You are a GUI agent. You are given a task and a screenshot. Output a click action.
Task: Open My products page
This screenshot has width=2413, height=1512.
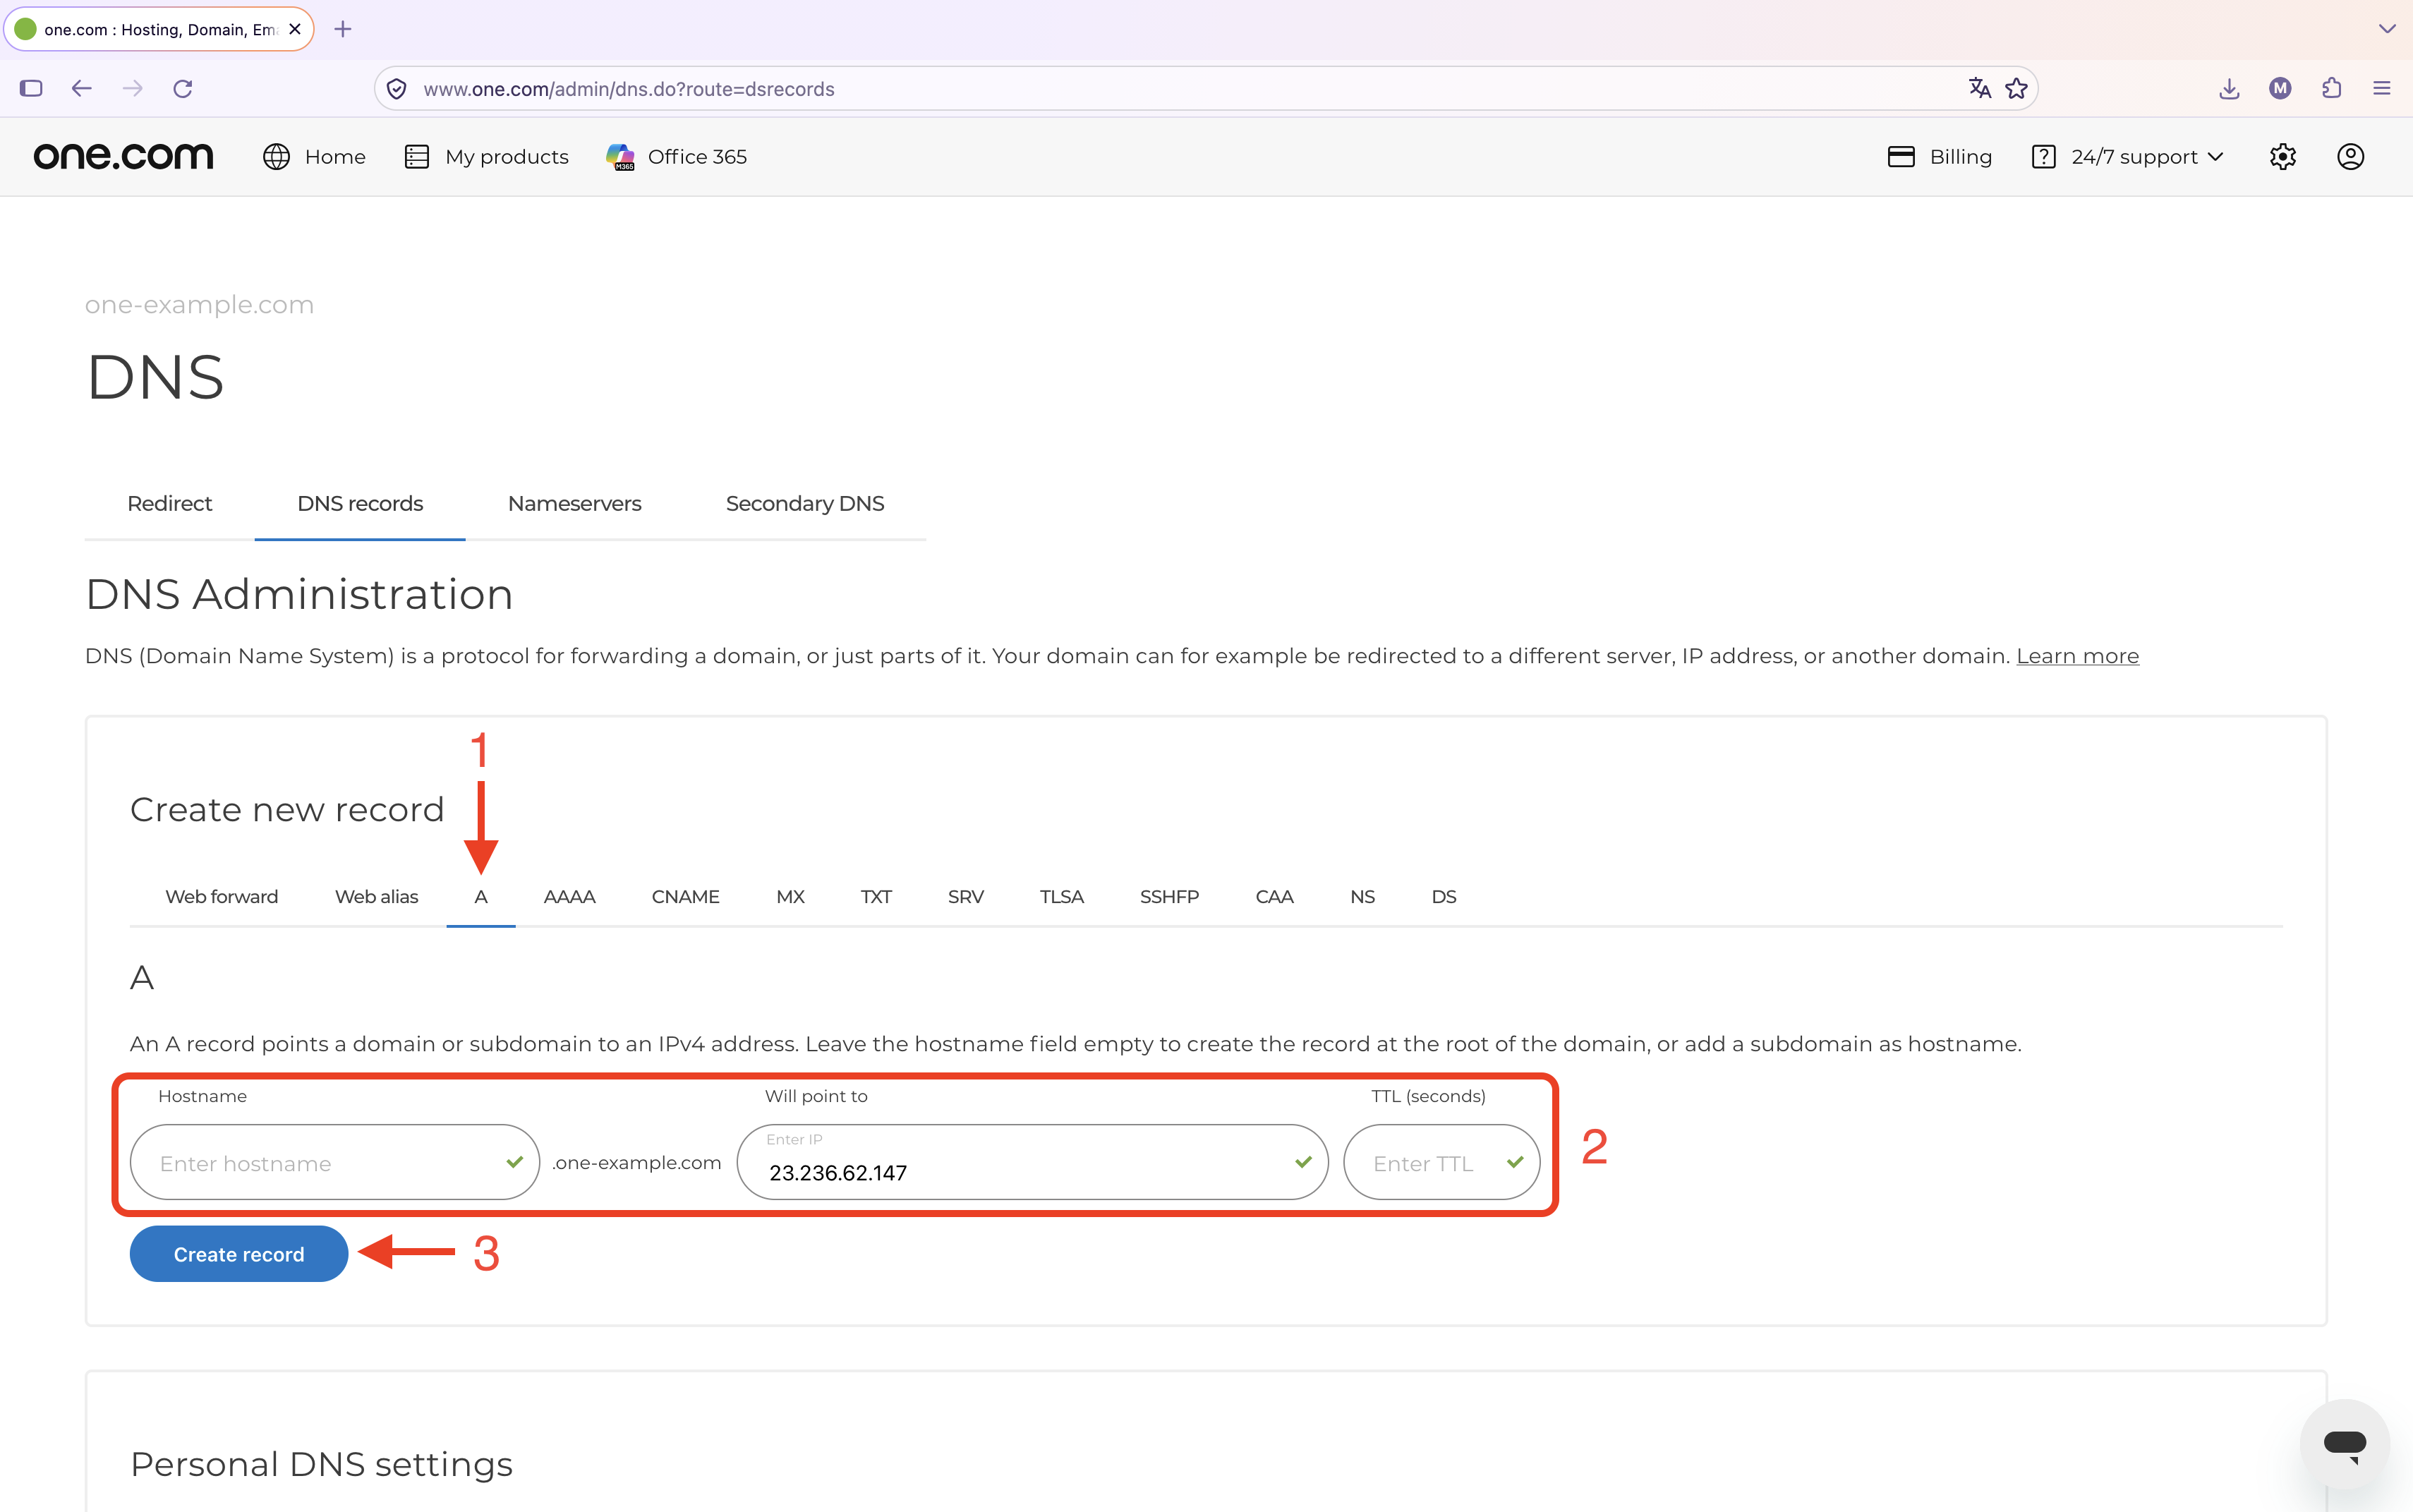pyautogui.click(x=487, y=156)
